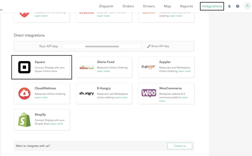Image resolution: width=252 pixels, height=156 pixels.
Task: Click the Gloria Food title text
Action: [106, 62]
